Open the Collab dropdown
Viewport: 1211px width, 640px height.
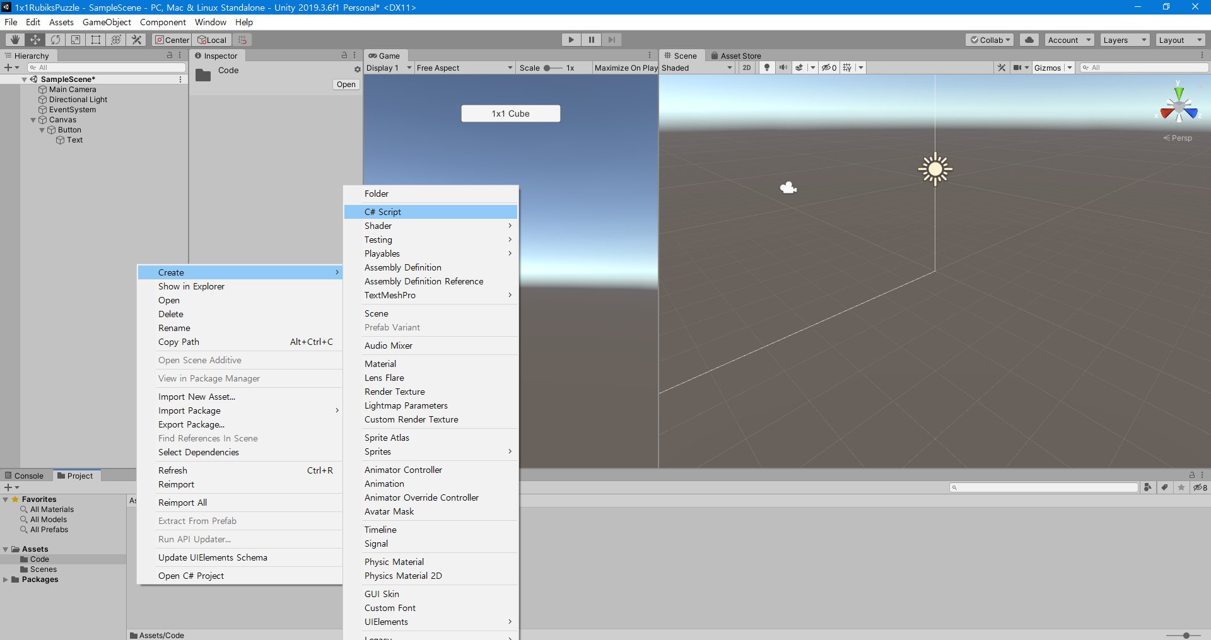tap(990, 40)
